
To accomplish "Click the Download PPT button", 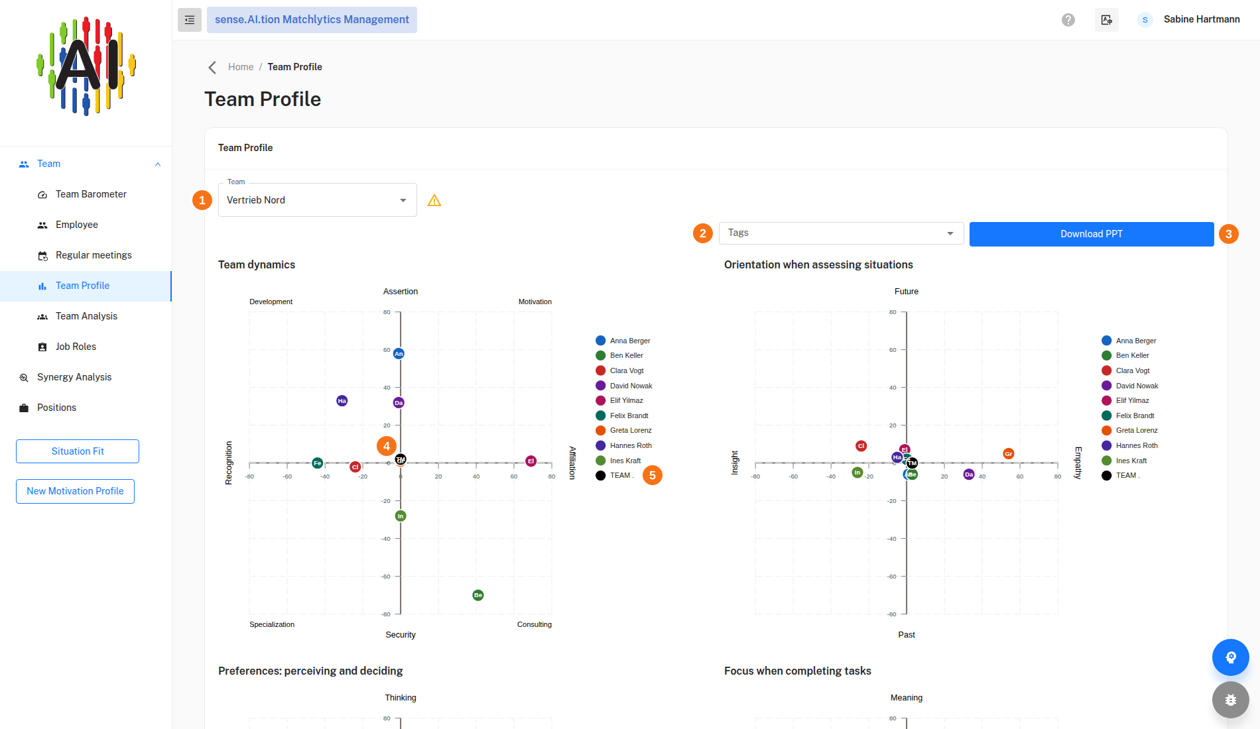I will coord(1092,234).
